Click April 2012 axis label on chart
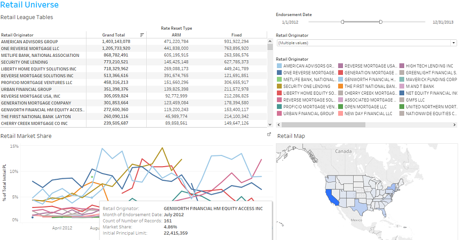The image size is (461, 240). pos(62,228)
